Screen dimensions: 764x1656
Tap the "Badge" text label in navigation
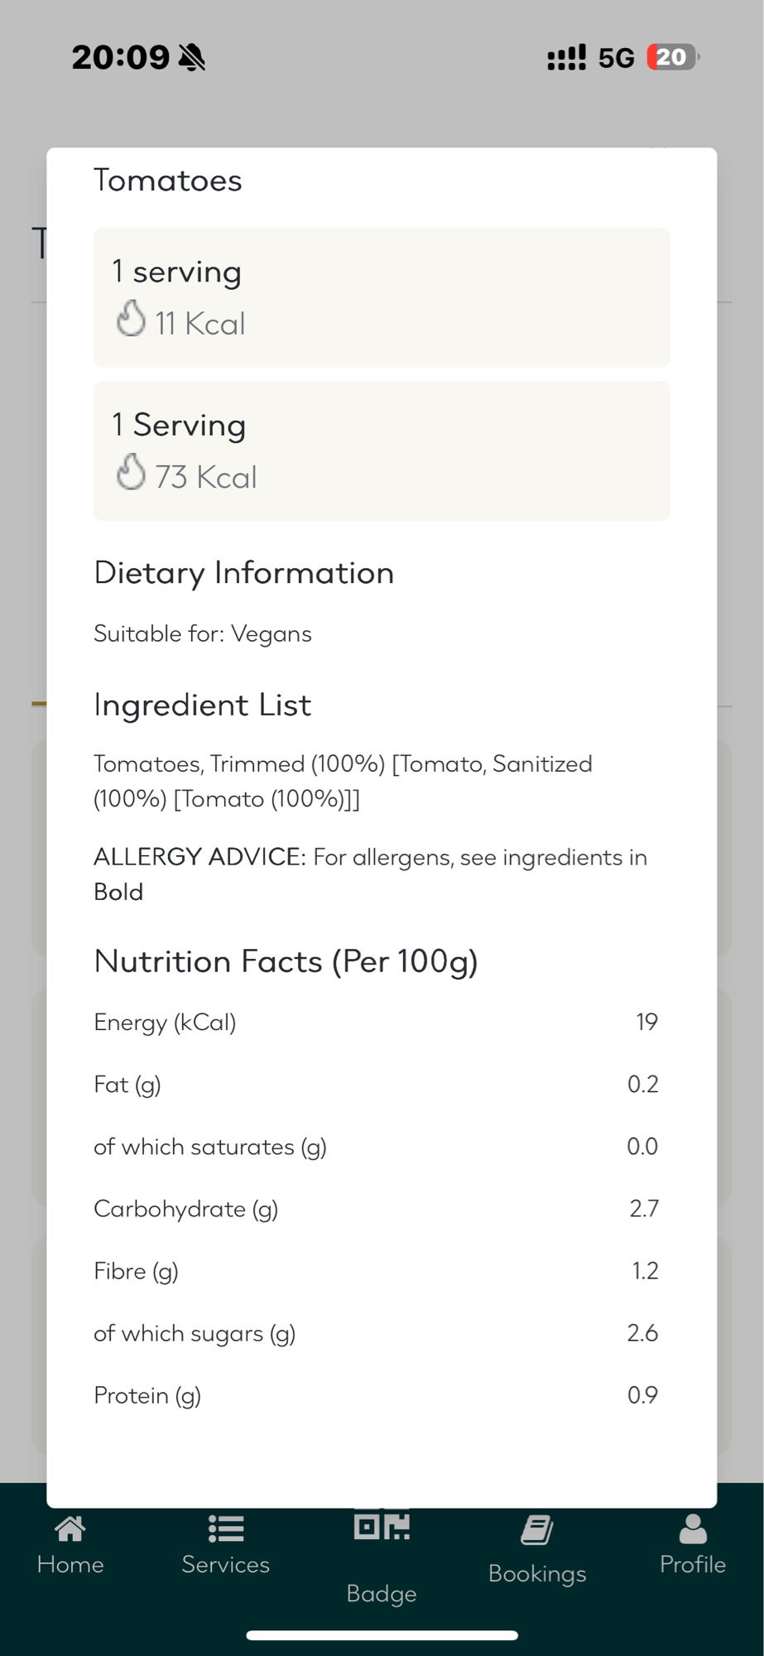pyautogui.click(x=382, y=1593)
